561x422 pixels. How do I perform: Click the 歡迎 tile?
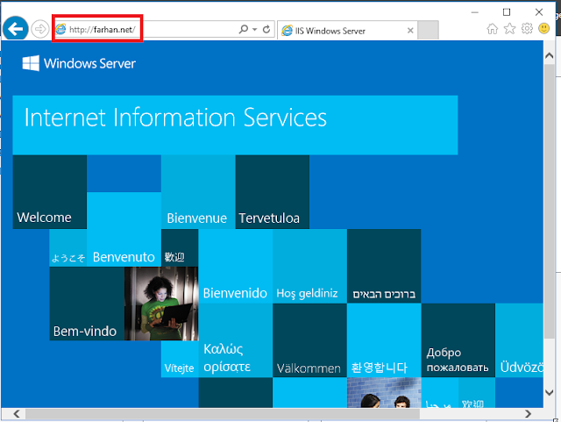tap(180, 248)
